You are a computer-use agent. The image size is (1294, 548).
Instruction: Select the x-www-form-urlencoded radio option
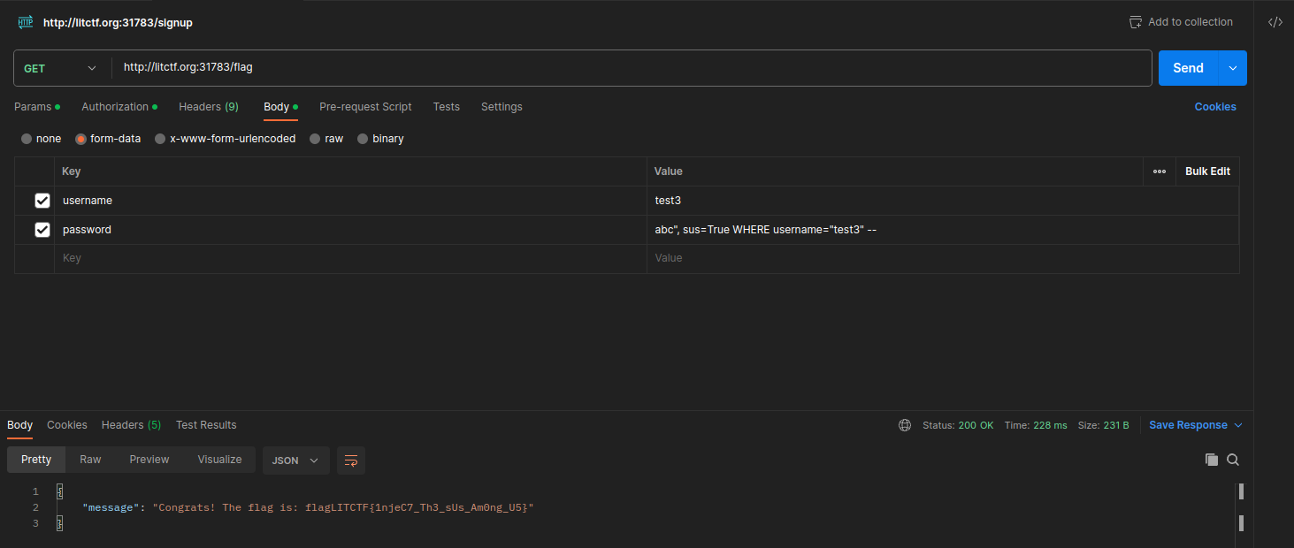tap(160, 139)
